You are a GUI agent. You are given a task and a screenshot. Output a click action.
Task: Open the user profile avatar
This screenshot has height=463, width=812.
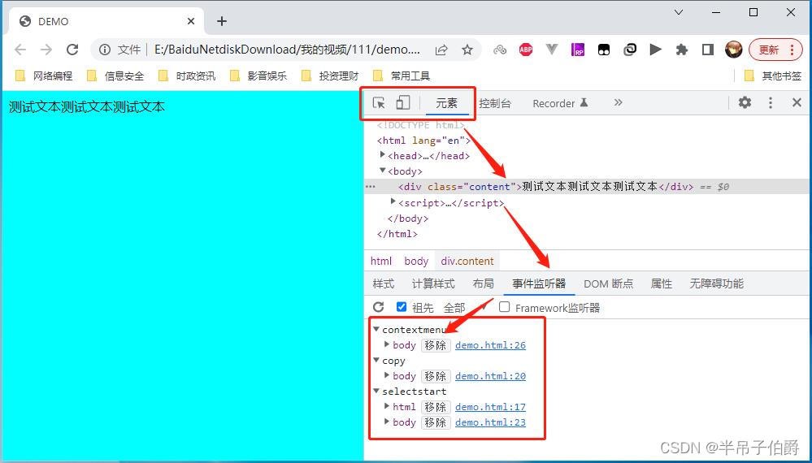click(x=734, y=50)
